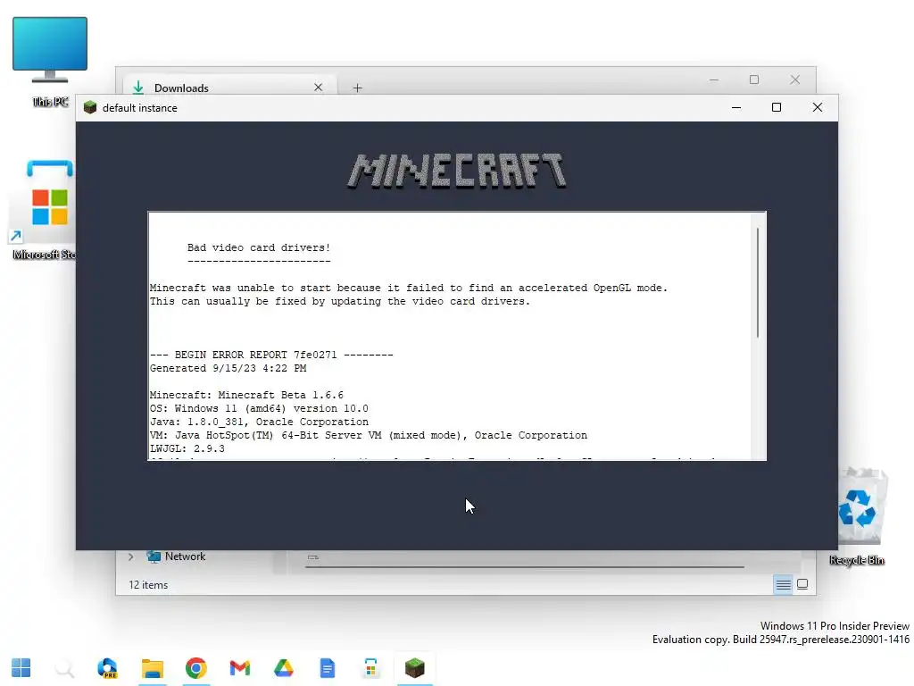Maximize the File Explorer window
The height and width of the screenshot is (686, 914).
click(754, 79)
